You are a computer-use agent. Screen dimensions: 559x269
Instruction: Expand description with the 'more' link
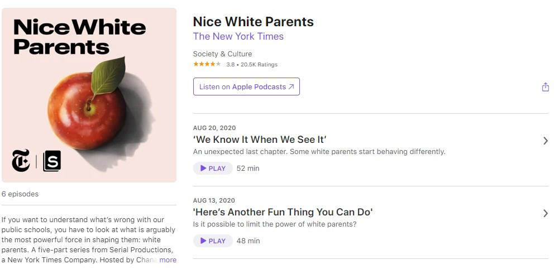168,260
